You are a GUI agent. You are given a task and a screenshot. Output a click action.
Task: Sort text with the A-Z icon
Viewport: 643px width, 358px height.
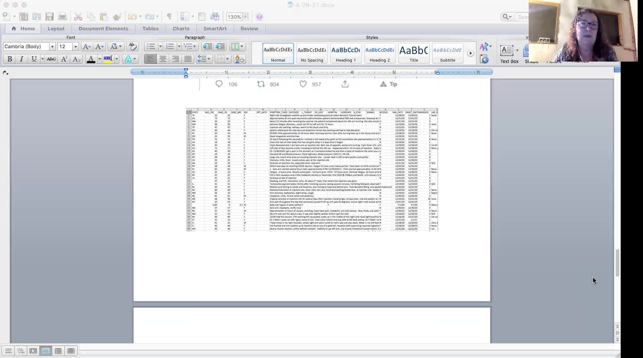(239, 59)
